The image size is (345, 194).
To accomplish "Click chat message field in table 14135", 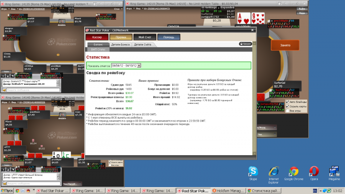I will click(33, 90).
